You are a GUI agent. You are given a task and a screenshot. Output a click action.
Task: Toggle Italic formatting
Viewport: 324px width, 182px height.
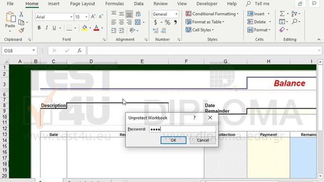(x=47, y=28)
